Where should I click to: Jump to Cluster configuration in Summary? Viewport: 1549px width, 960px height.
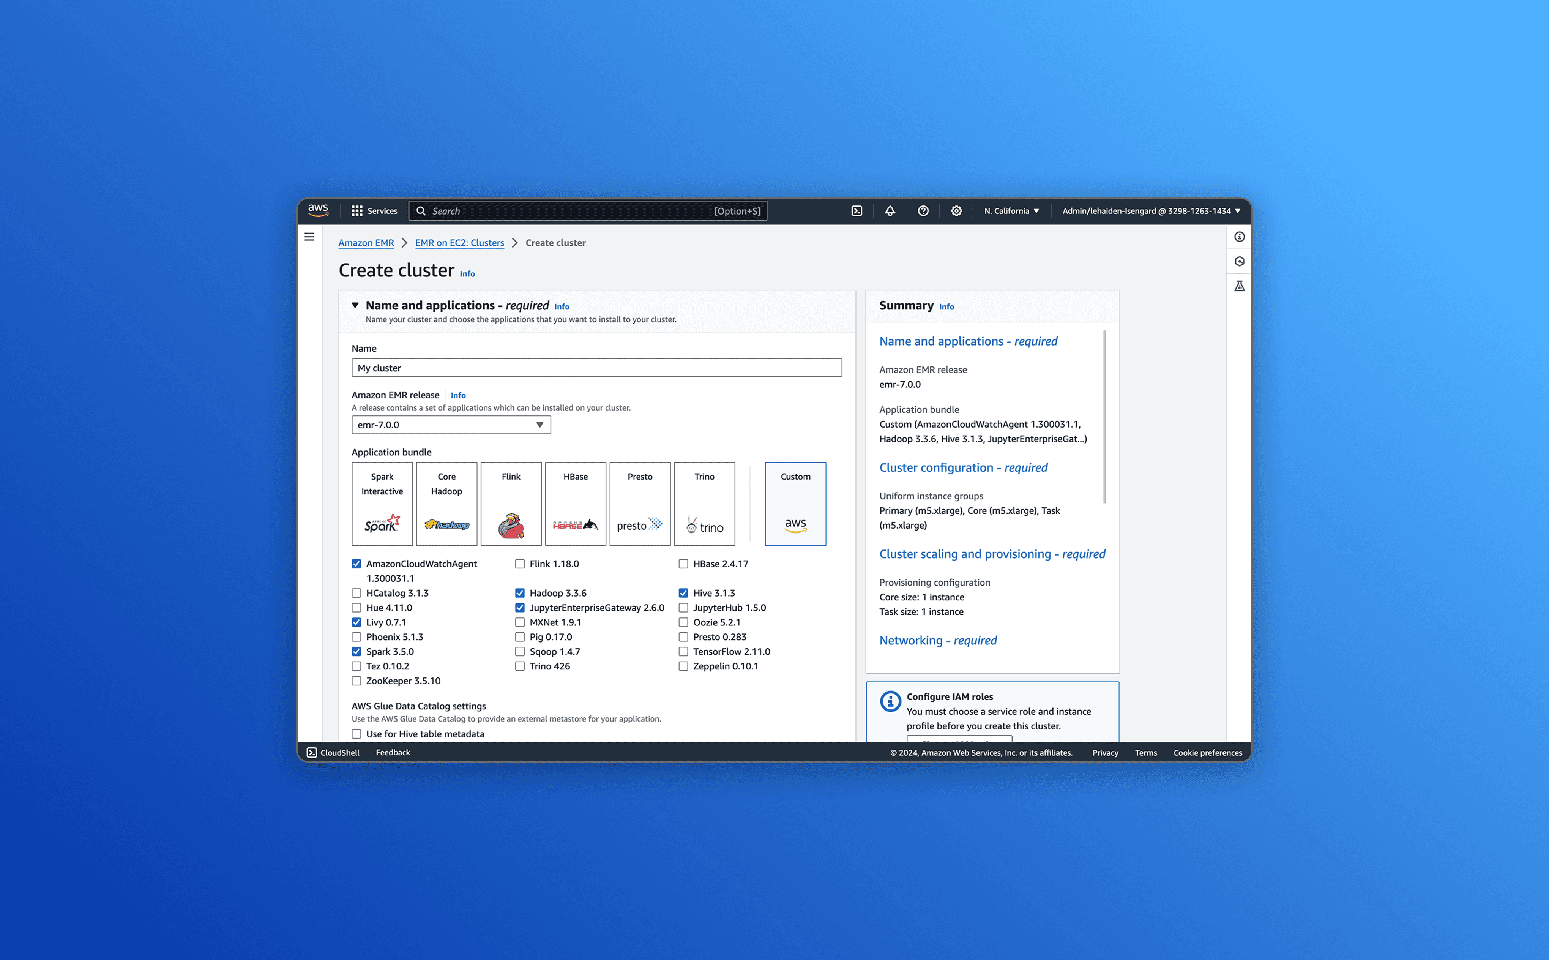tap(963, 467)
